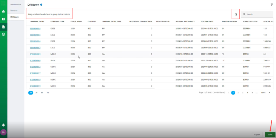Image resolution: width=276 pixels, height=138 pixels.
Task: Open journal entry link in sender 124 row
Action: [35, 35]
